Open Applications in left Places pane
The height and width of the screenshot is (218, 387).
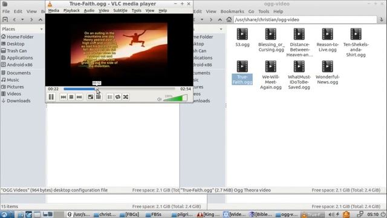[x=17, y=58]
